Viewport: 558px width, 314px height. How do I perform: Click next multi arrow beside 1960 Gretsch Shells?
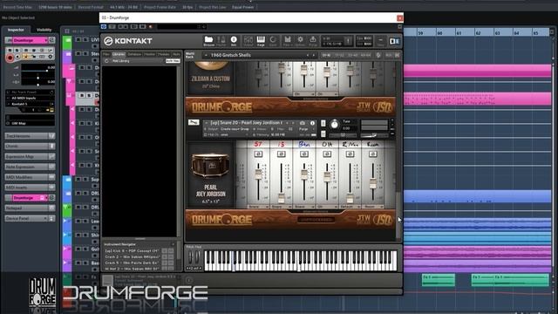click(x=314, y=55)
